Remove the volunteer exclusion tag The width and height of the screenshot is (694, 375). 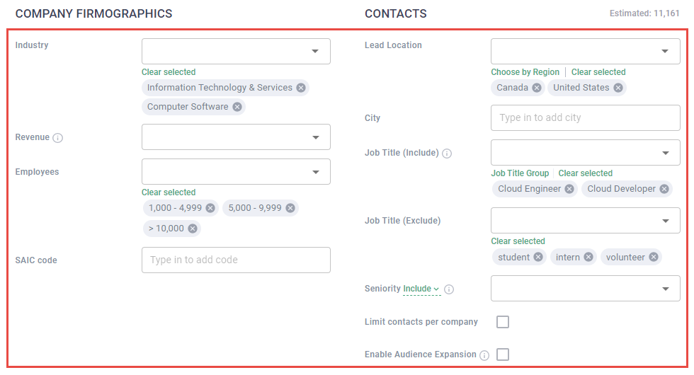653,257
